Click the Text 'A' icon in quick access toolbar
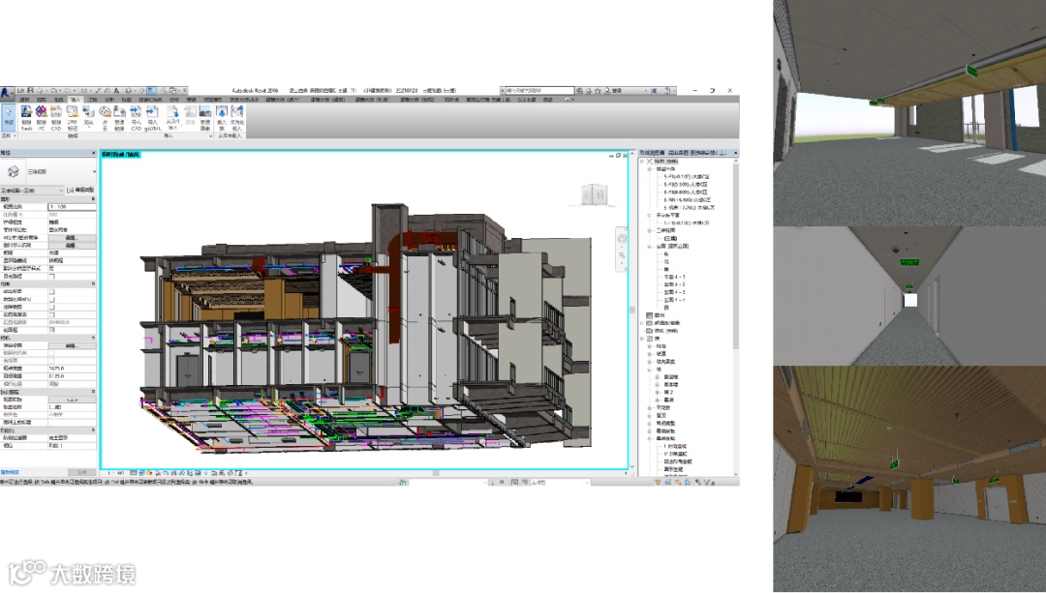The image size is (1046, 593). 116,91
